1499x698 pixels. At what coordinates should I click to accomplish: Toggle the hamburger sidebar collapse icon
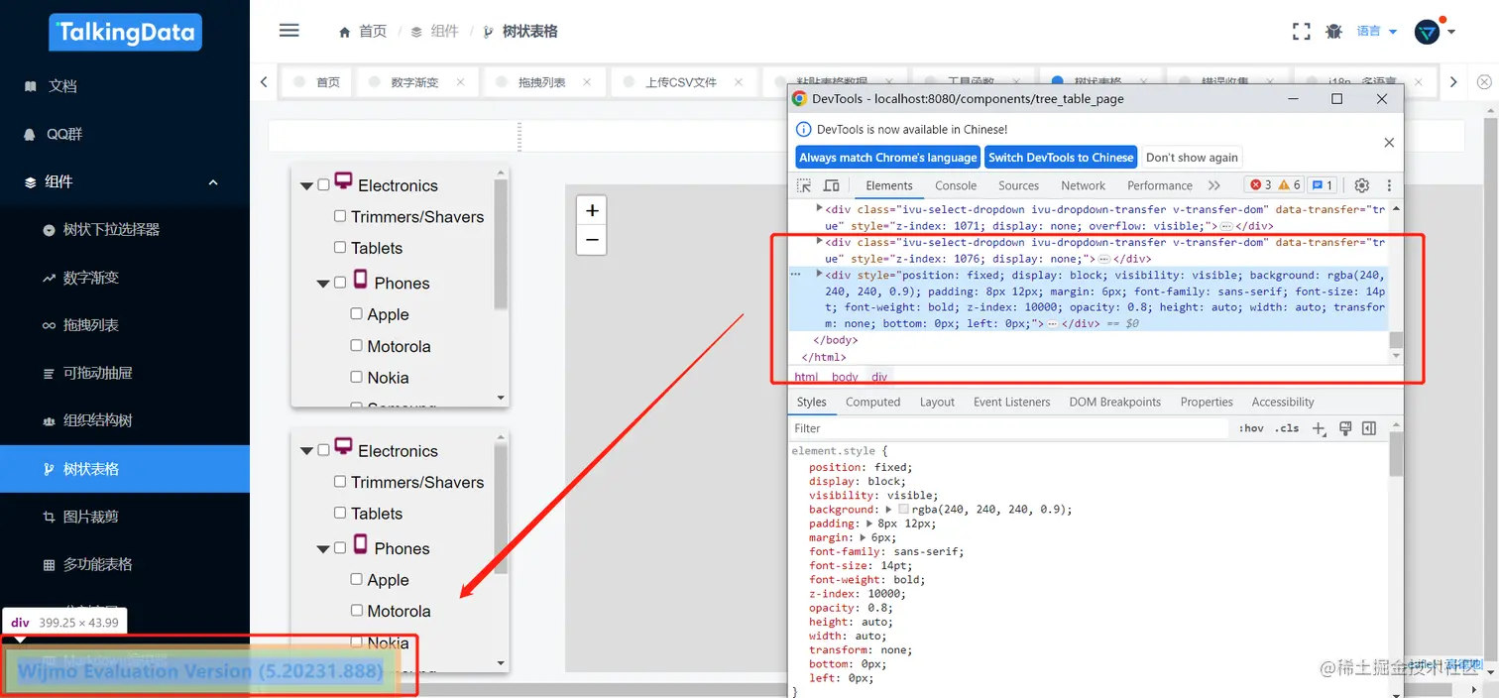coord(289,31)
